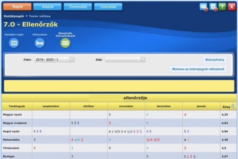Switch to the Órarendek tab

(x=78, y=7)
